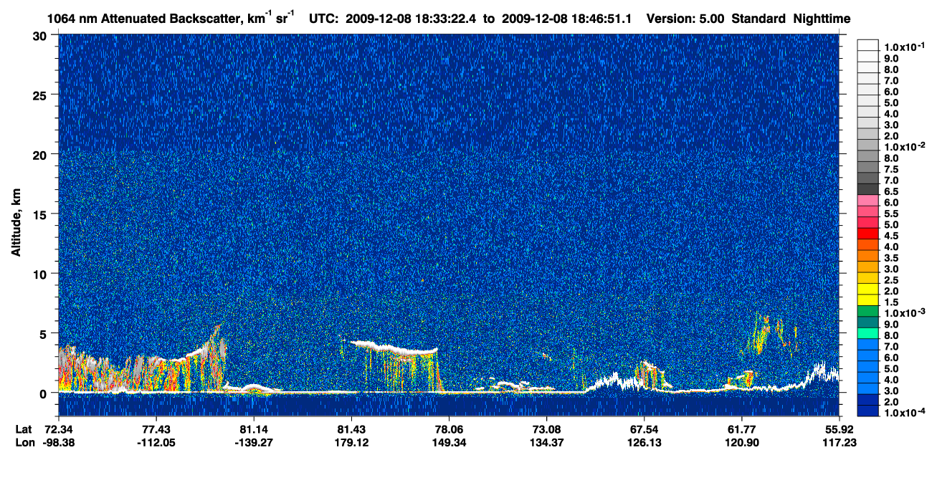932x478 pixels.
Task: Click the latitude value '61.77'
Action: 741,429
